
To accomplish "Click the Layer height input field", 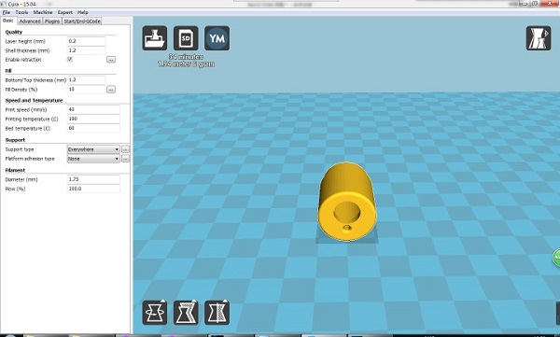I will click(86, 41).
